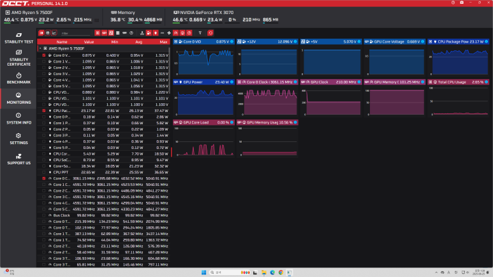Select the Core+SoC power table row

point(104,166)
